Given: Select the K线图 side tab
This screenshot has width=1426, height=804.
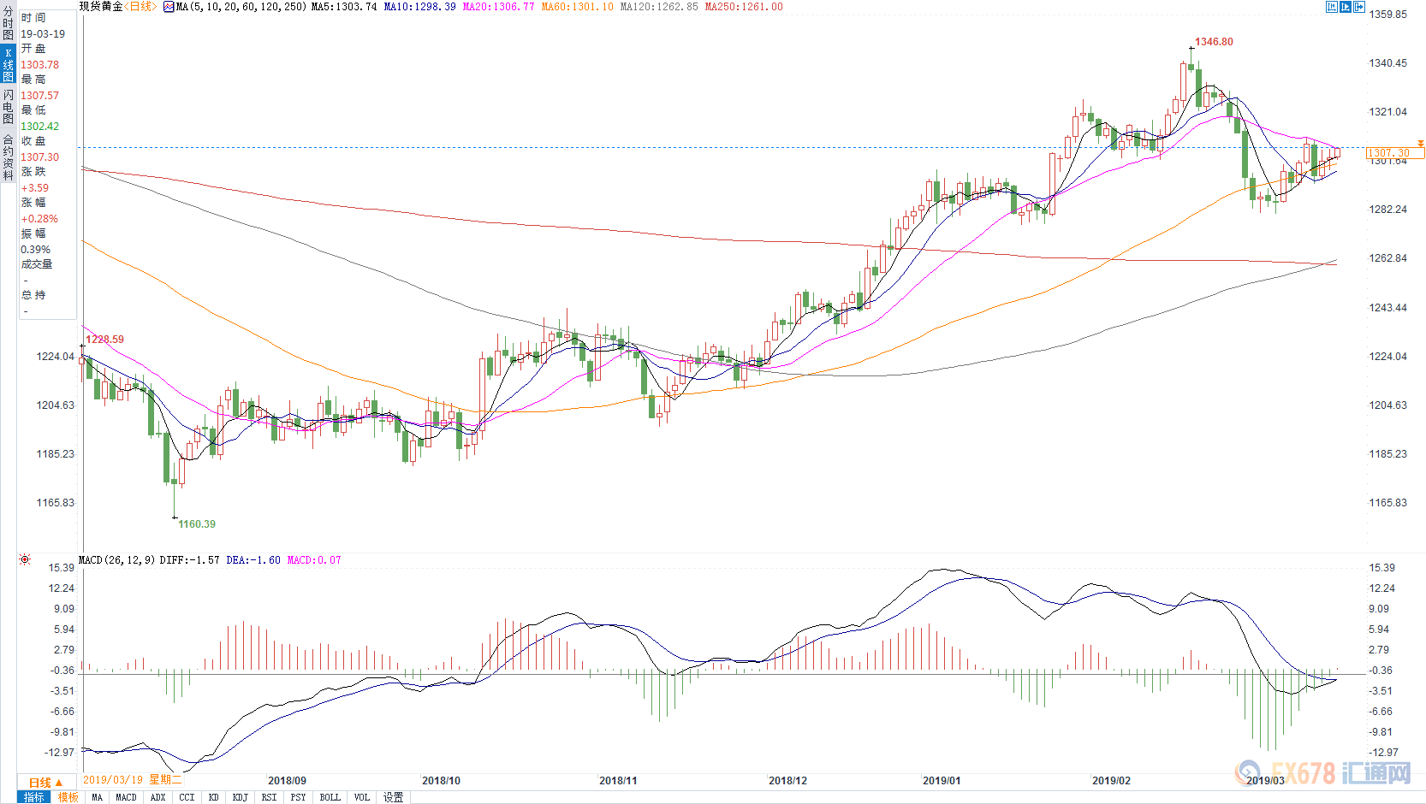Looking at the screenshot, I should coord(8,65).
